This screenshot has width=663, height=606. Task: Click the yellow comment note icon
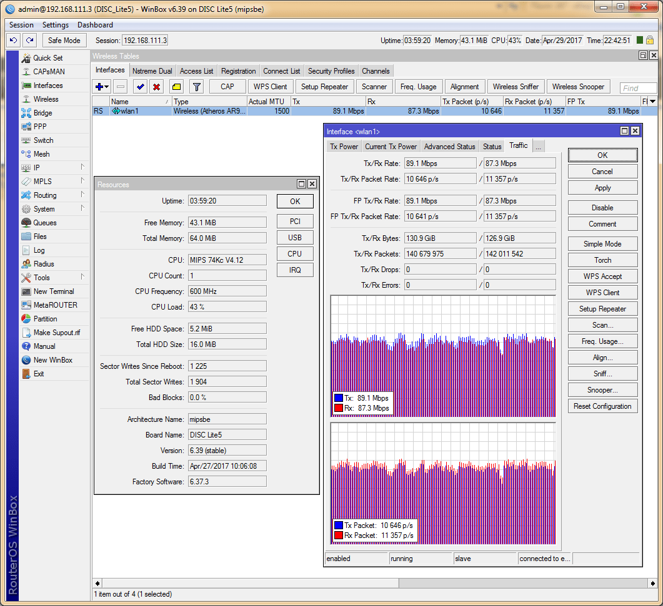coord(176,87)
